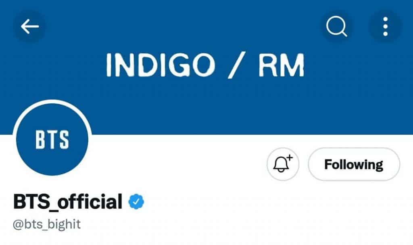Search this profile using the magnifier
Viewport: 413px width, 245px height.
[337, 26]
